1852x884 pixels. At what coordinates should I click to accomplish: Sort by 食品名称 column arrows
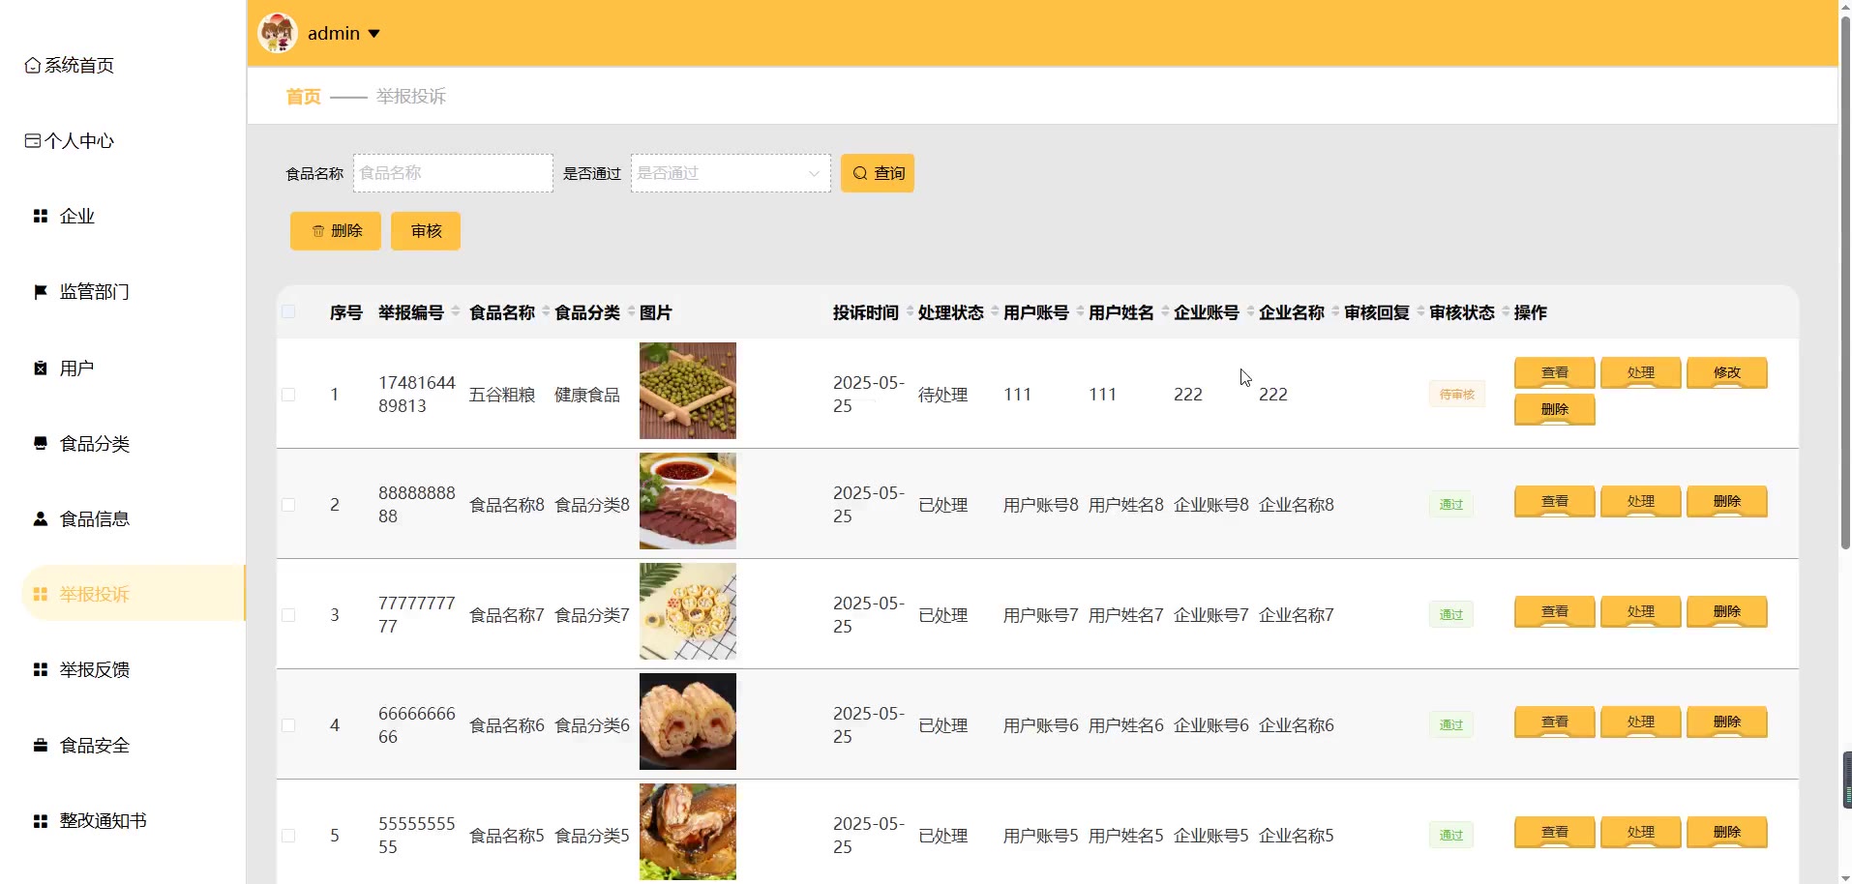click(546, 311)
